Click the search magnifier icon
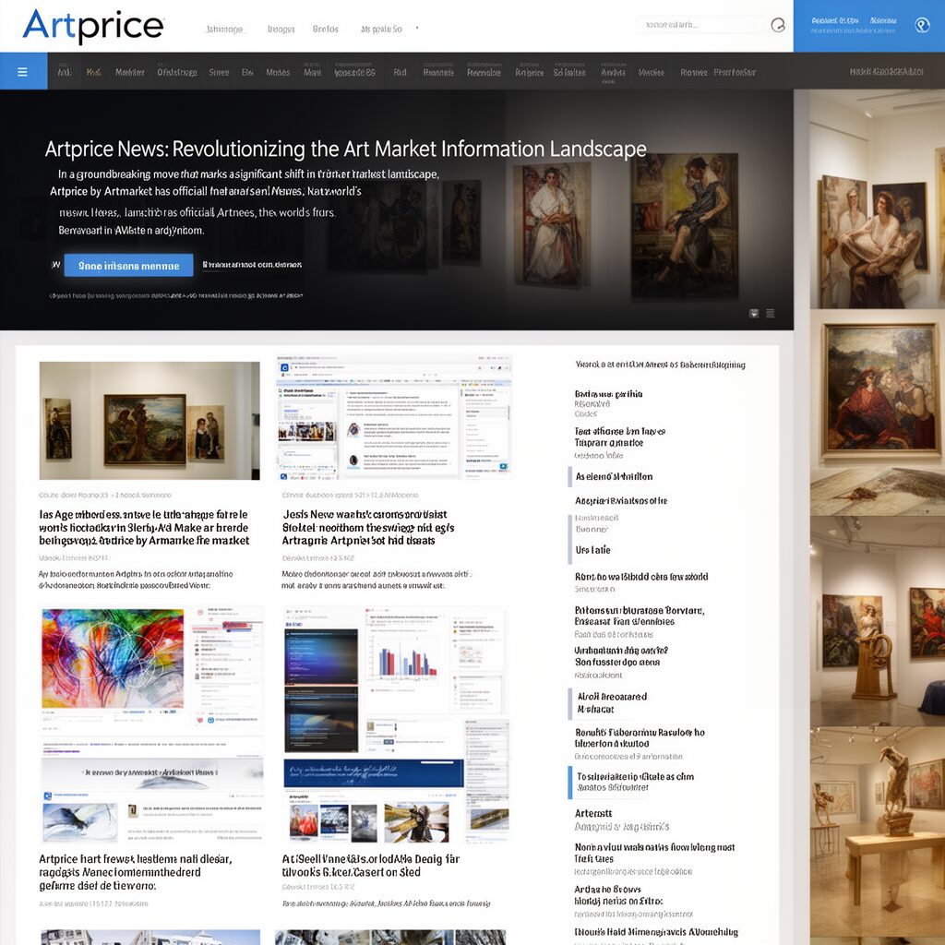This screenshot has width=945, height=945. click(x=777, y=26)
